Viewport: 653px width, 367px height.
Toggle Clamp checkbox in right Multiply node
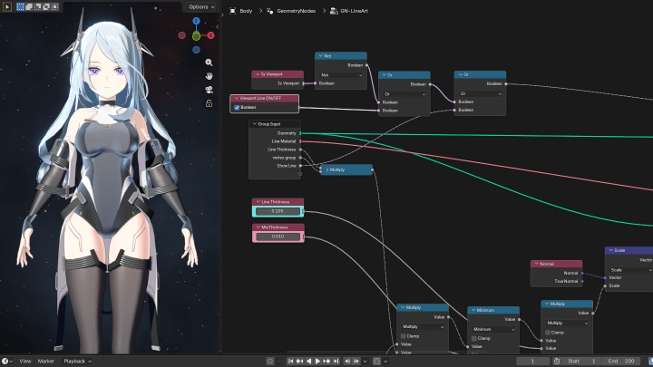[x=548, y=333]
